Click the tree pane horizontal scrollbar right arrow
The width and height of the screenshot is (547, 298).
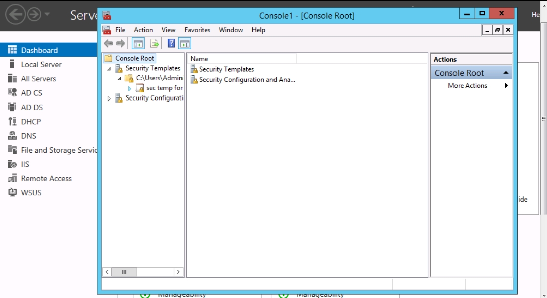[x=178, y=272]
